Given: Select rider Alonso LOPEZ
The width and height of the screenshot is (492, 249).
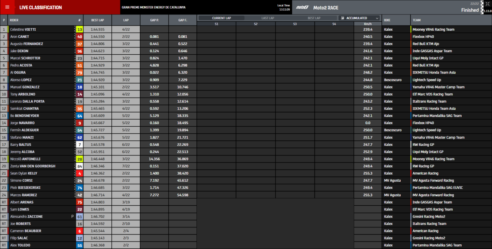Looking at the screenshot, I should point(21,80).
